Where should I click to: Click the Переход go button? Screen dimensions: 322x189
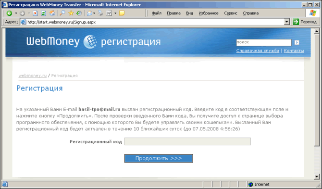click(x=305, y=22)
